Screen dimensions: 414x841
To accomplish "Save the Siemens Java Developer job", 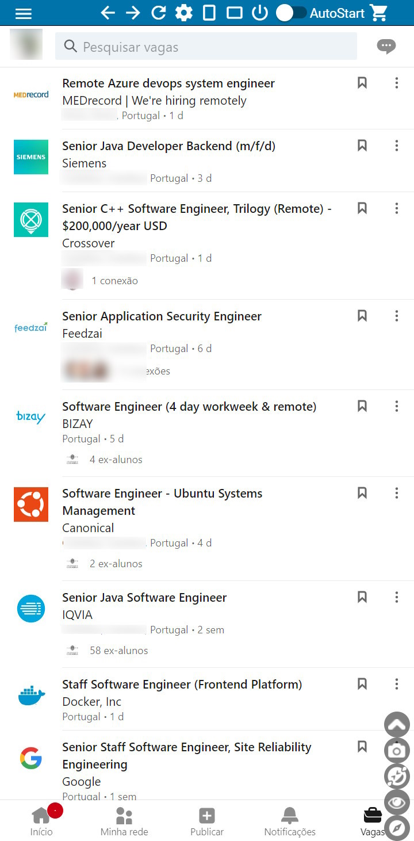I will pyautogui.click(x=362, y=146).
